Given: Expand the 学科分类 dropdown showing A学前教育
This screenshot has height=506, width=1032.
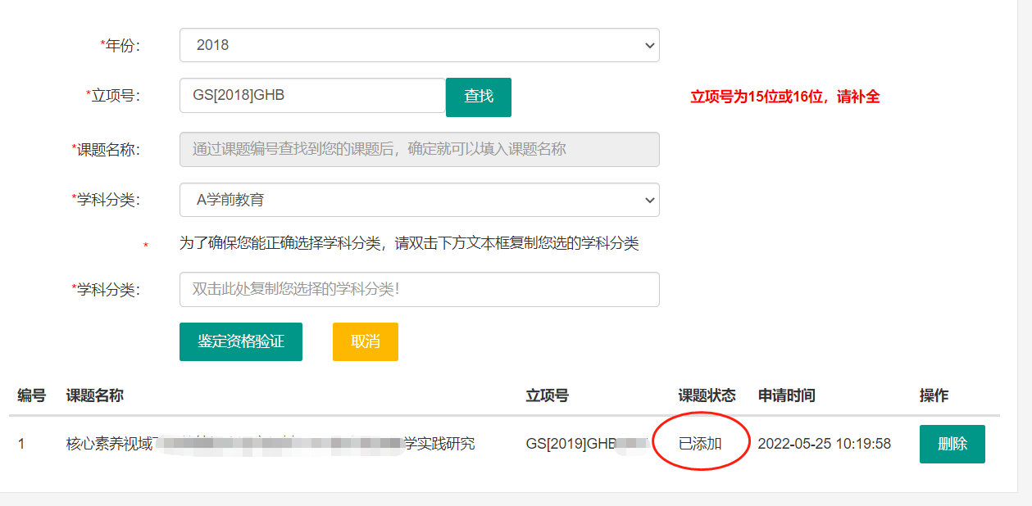Looking at the screenshot, I should coord(419,200).
